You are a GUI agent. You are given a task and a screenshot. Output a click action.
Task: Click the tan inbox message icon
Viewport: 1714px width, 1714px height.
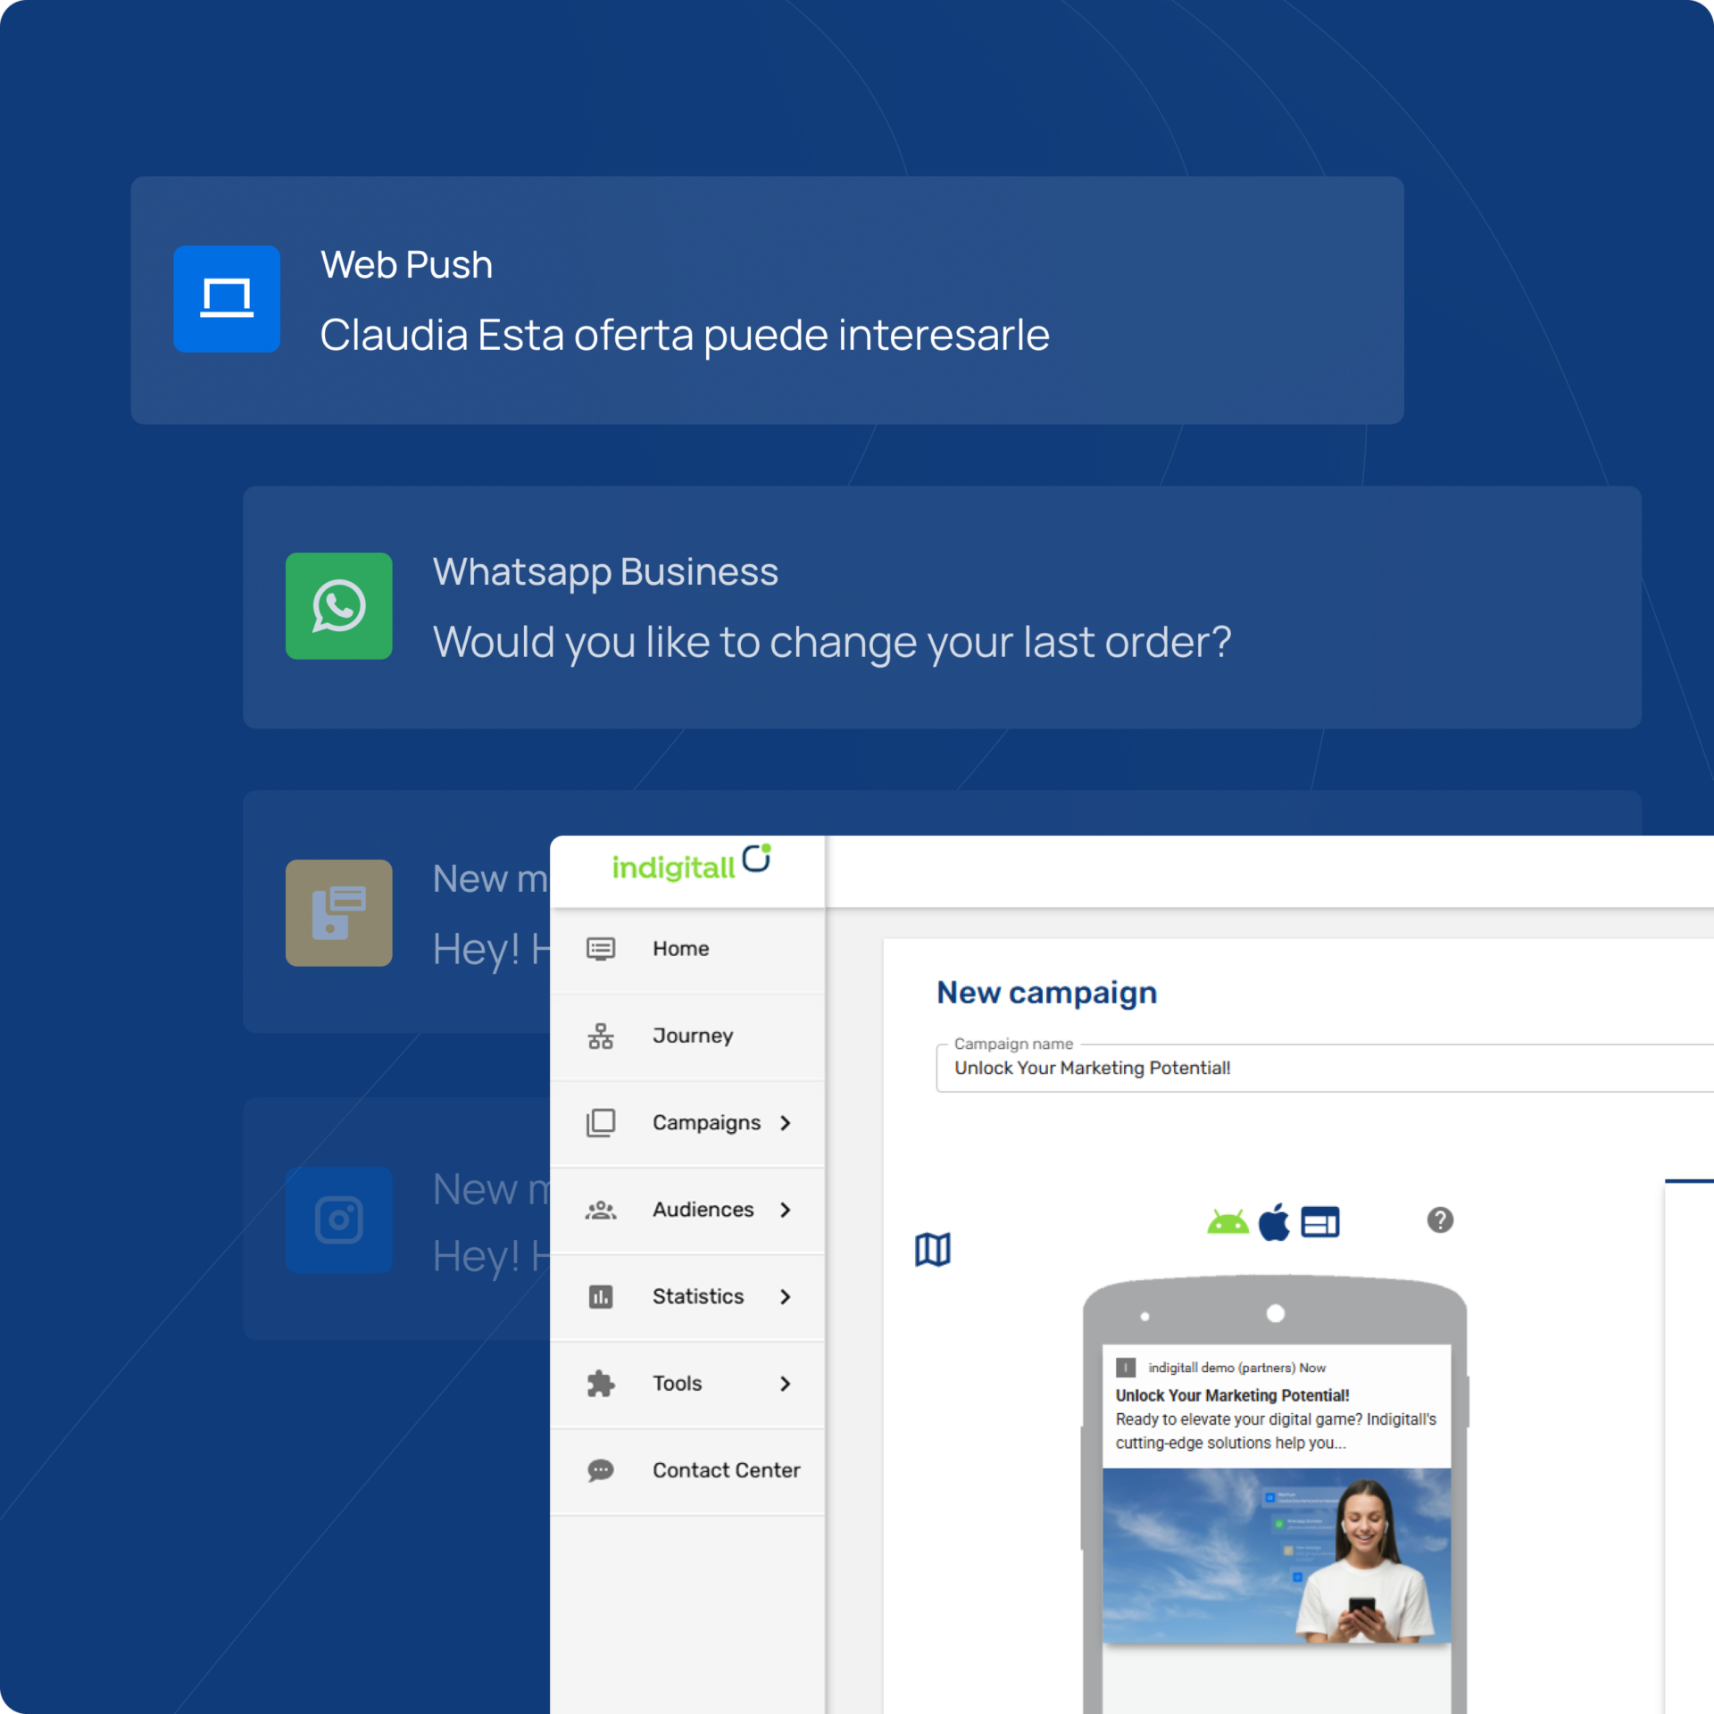338,912
